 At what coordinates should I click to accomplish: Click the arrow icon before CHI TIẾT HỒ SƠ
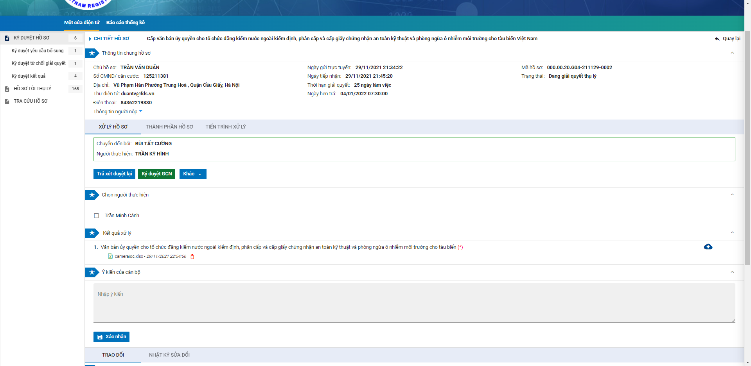pos(90,39)
